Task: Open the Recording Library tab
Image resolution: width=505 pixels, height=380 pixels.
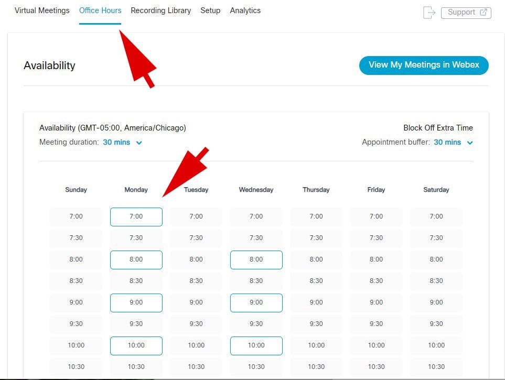Action: pyautogui.click(x=160, y=10)
